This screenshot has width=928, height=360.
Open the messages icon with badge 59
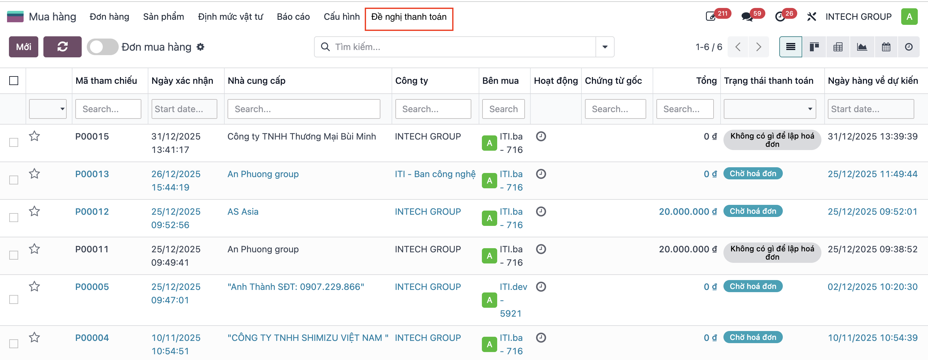tap(747, 17)
